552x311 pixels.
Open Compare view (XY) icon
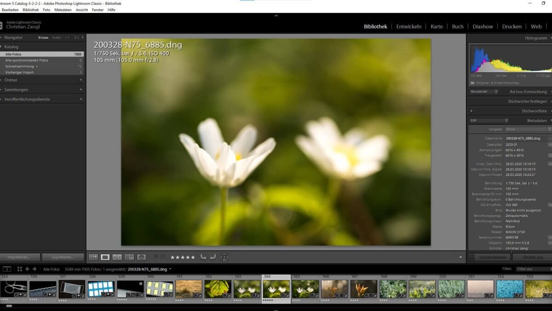coord(117,257)
